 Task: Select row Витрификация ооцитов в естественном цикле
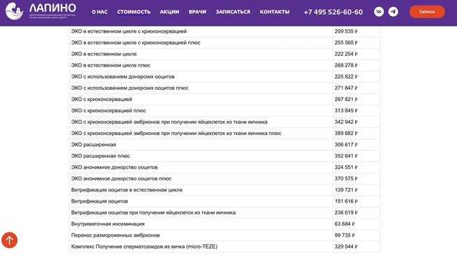224,190
